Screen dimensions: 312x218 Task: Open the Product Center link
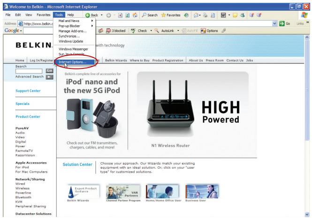pos(28,117)
